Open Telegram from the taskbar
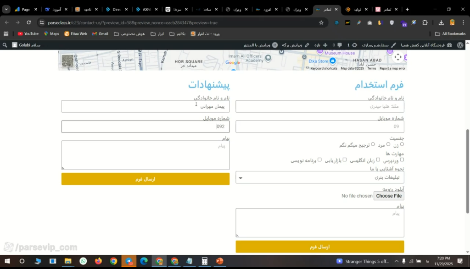 (x=129, y=261)
